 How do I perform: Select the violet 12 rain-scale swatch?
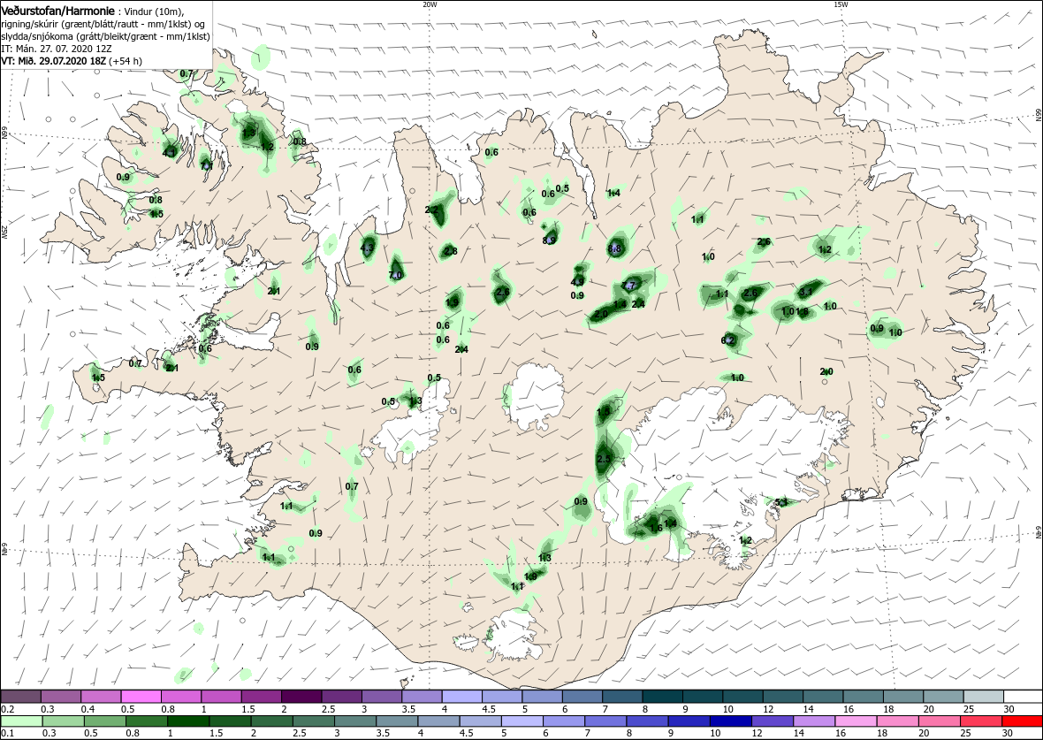point(772,721)
